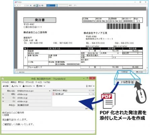
Task: Click the Security lock icon
Action: click(x=24, y=86)
